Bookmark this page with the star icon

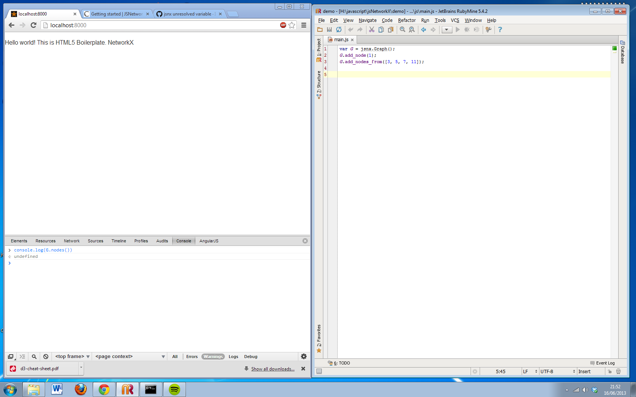coord(292,25)
